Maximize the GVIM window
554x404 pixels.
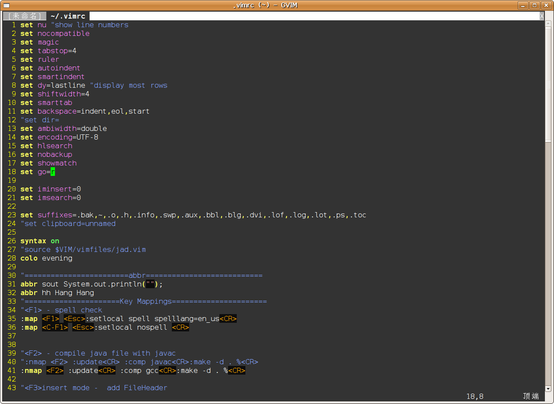(x=535, y=5)
